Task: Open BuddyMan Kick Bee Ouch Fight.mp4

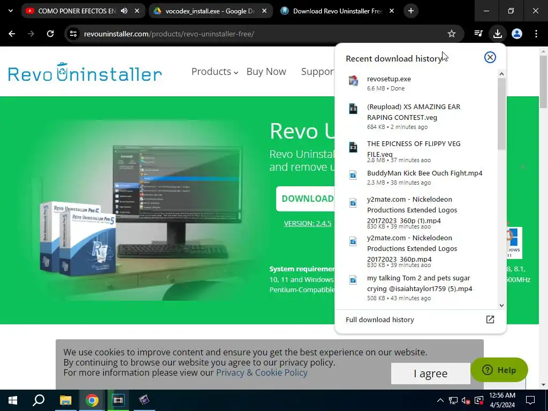Action: 416,177
